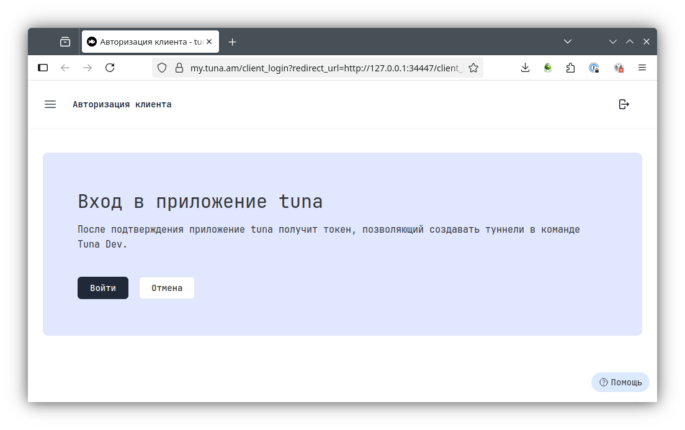The width and height of the screenshot is (685, 430).
Task: Close the Авторизация клиента tab
Action: [x=209, y=42]
